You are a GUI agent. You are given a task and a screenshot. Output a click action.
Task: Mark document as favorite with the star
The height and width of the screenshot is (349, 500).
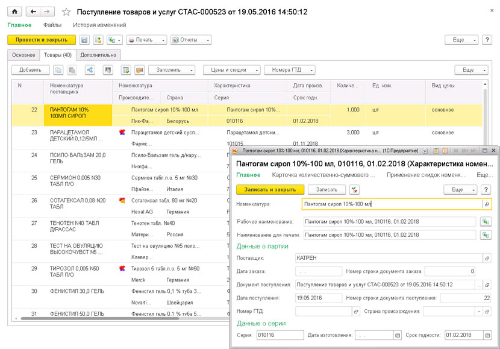(x=66, y=12)
